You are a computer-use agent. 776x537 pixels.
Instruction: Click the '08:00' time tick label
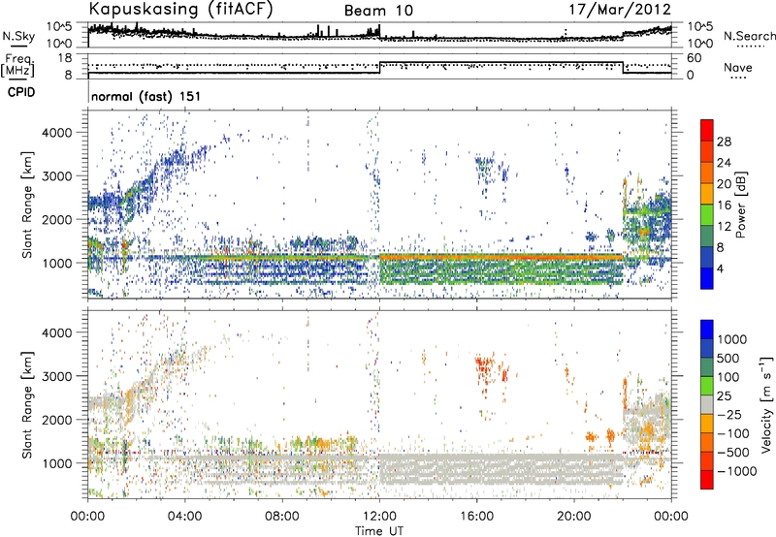282,517
